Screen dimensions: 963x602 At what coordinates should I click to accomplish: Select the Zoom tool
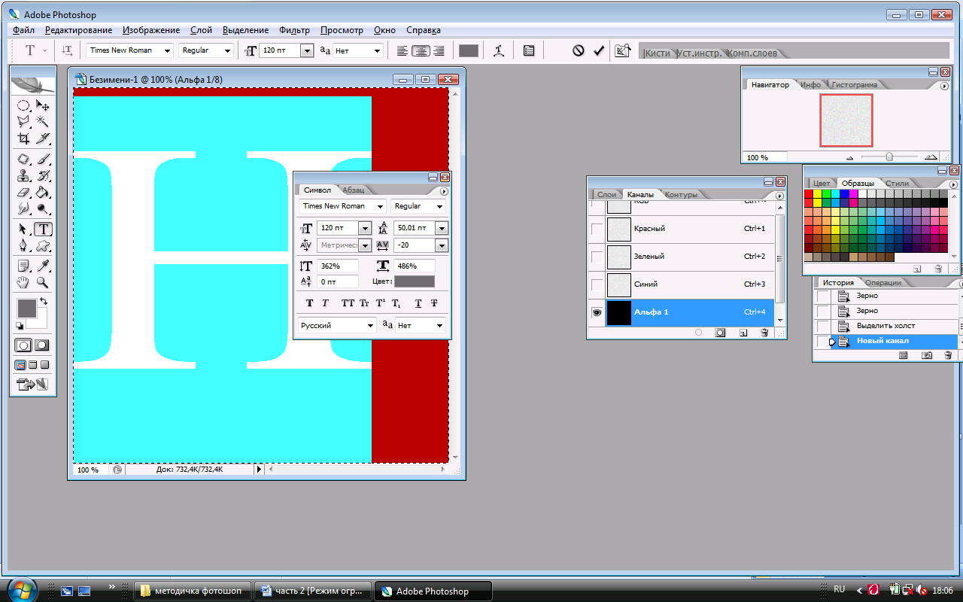[43, 282]
